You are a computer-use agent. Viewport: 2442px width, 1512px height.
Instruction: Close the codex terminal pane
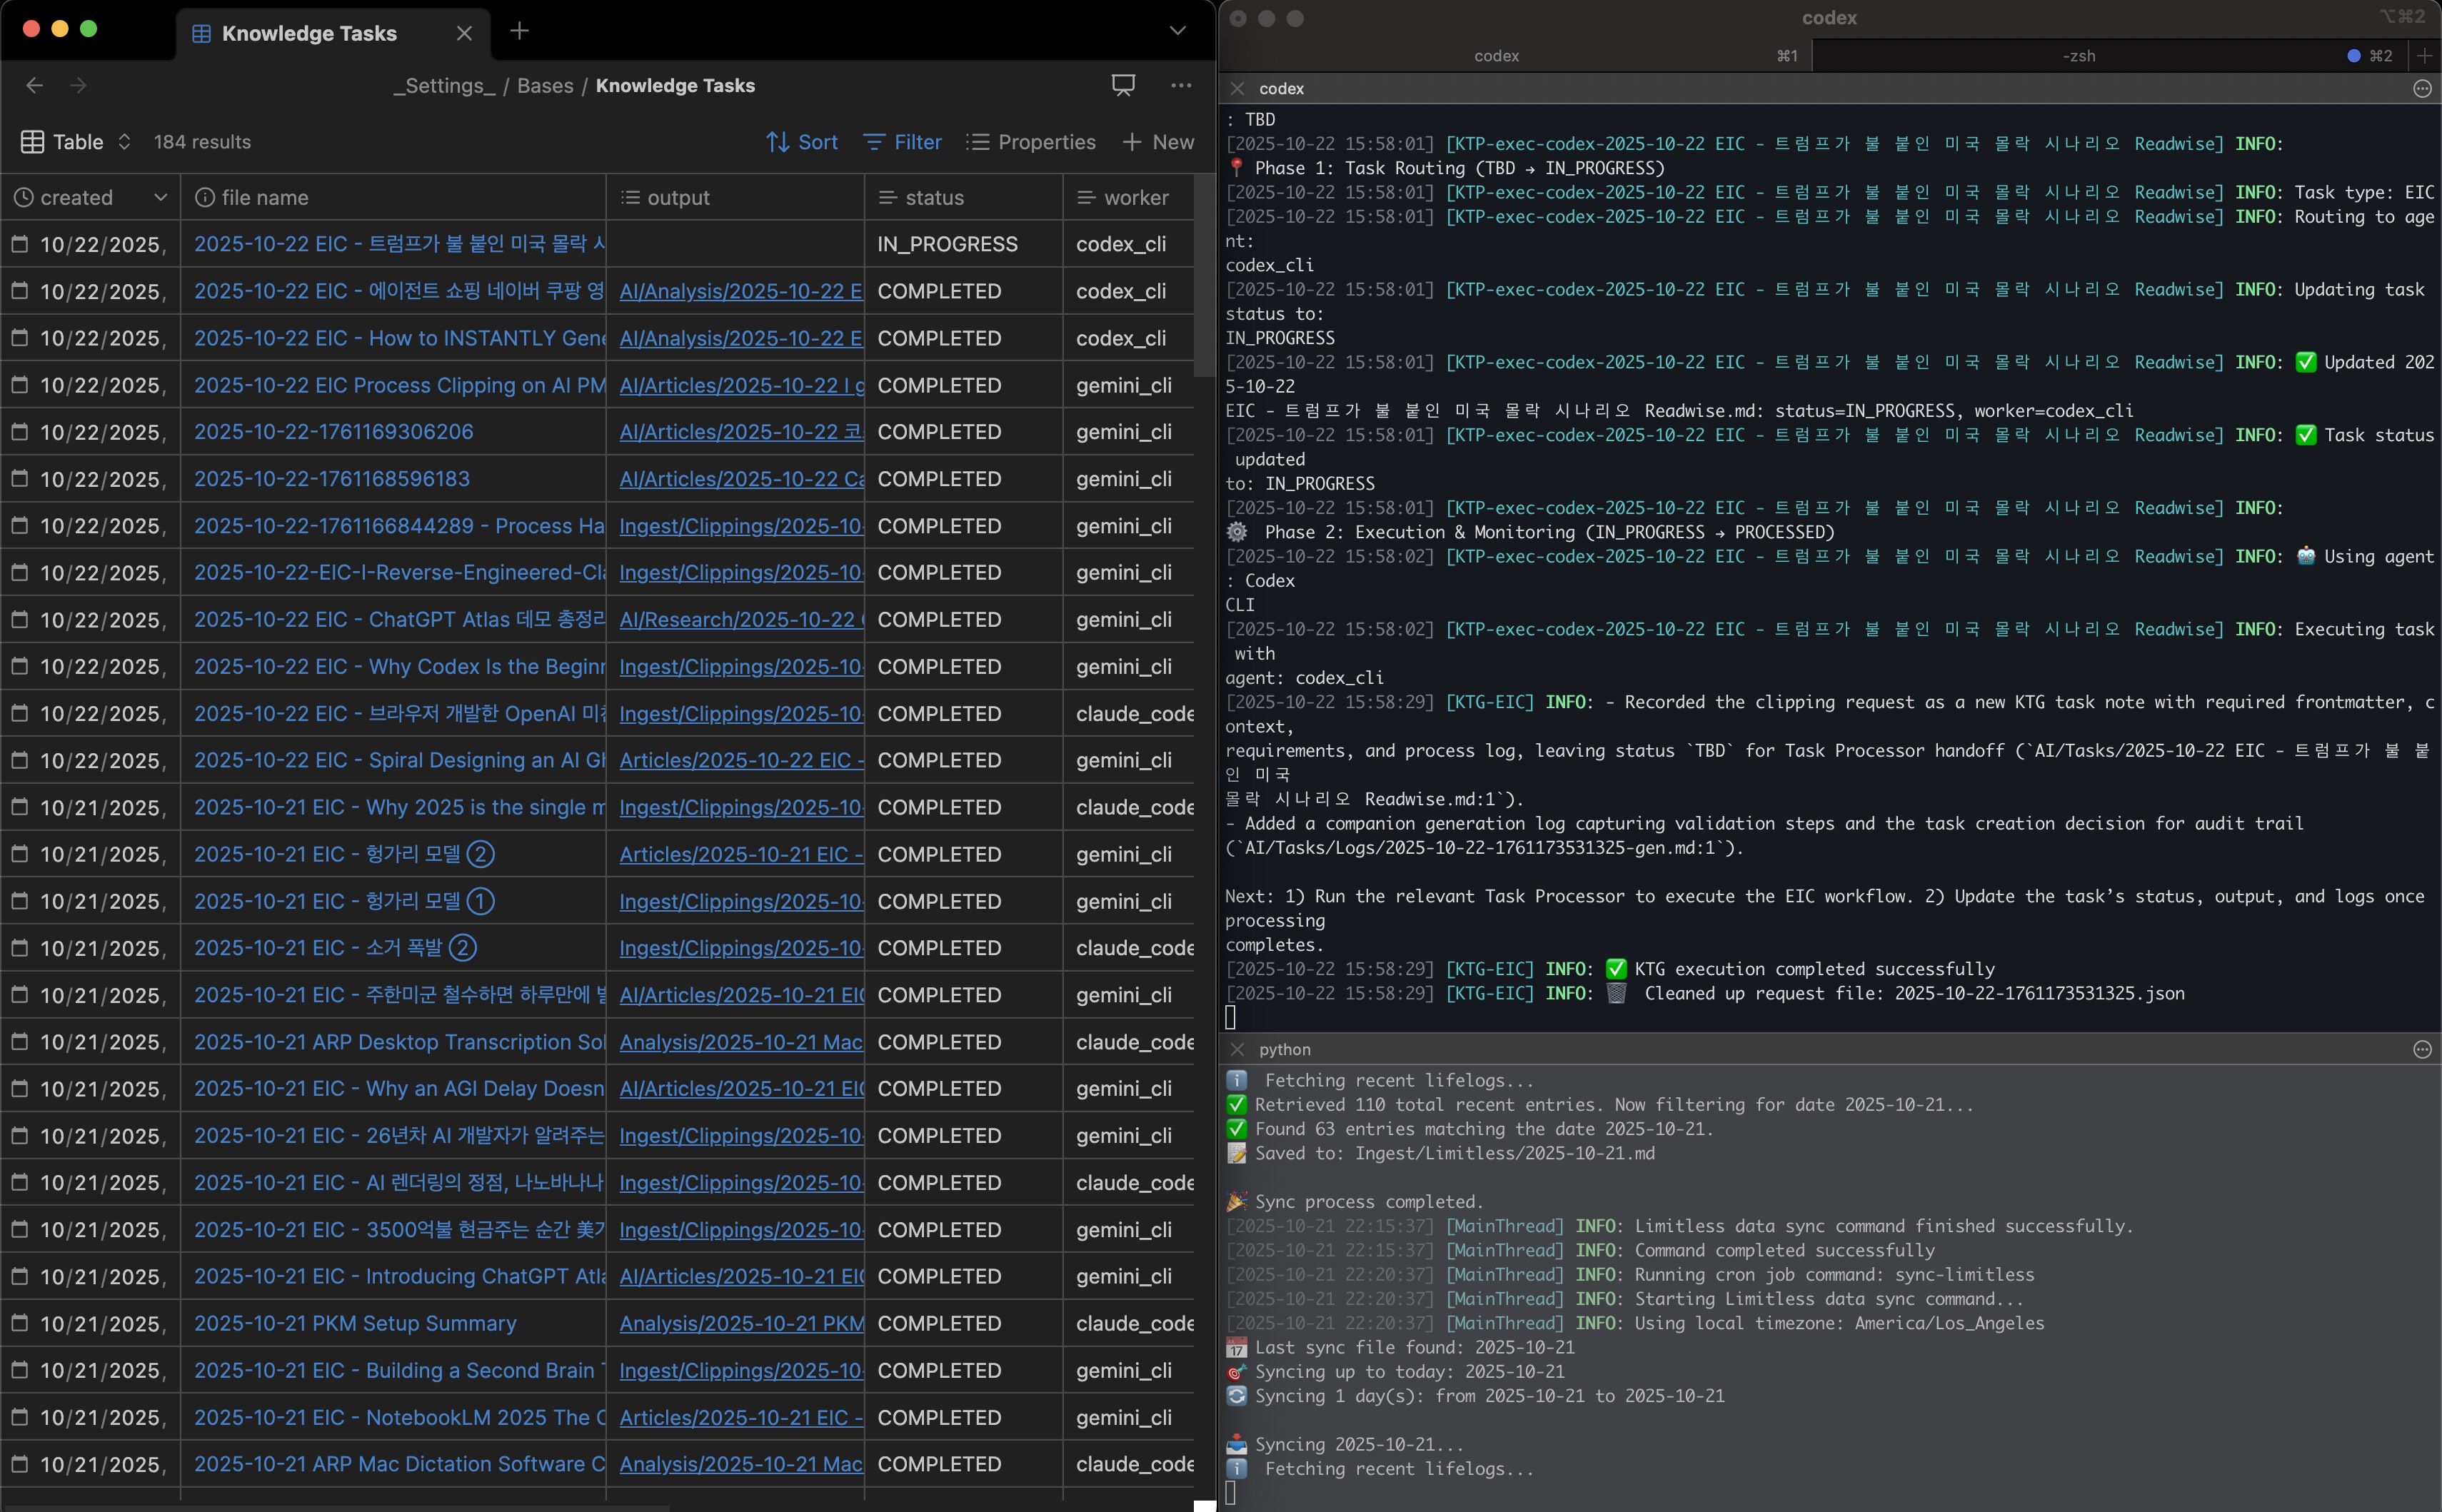[1237, 88]
